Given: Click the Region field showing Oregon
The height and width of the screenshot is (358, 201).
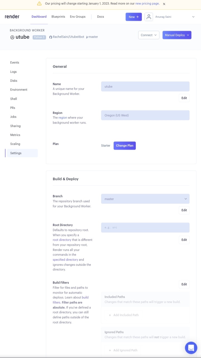Looking at the screenshot, I should coord(145,115).
